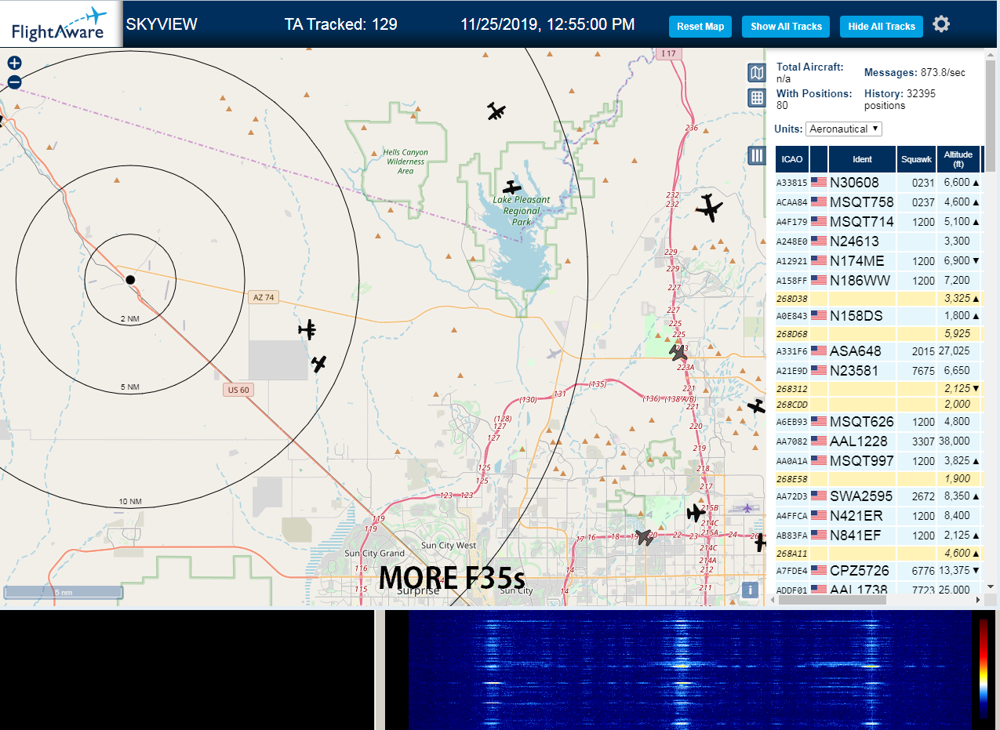Sort table by Ident column header
The width and height of the screenshot is (1000, 730).
pos(862,159)
